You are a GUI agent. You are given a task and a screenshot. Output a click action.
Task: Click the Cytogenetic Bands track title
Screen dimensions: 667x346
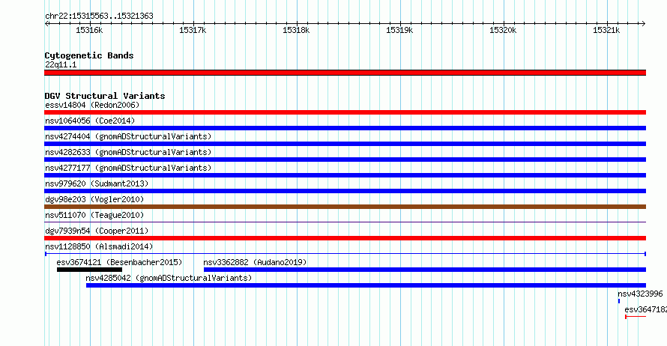point(89,55)
